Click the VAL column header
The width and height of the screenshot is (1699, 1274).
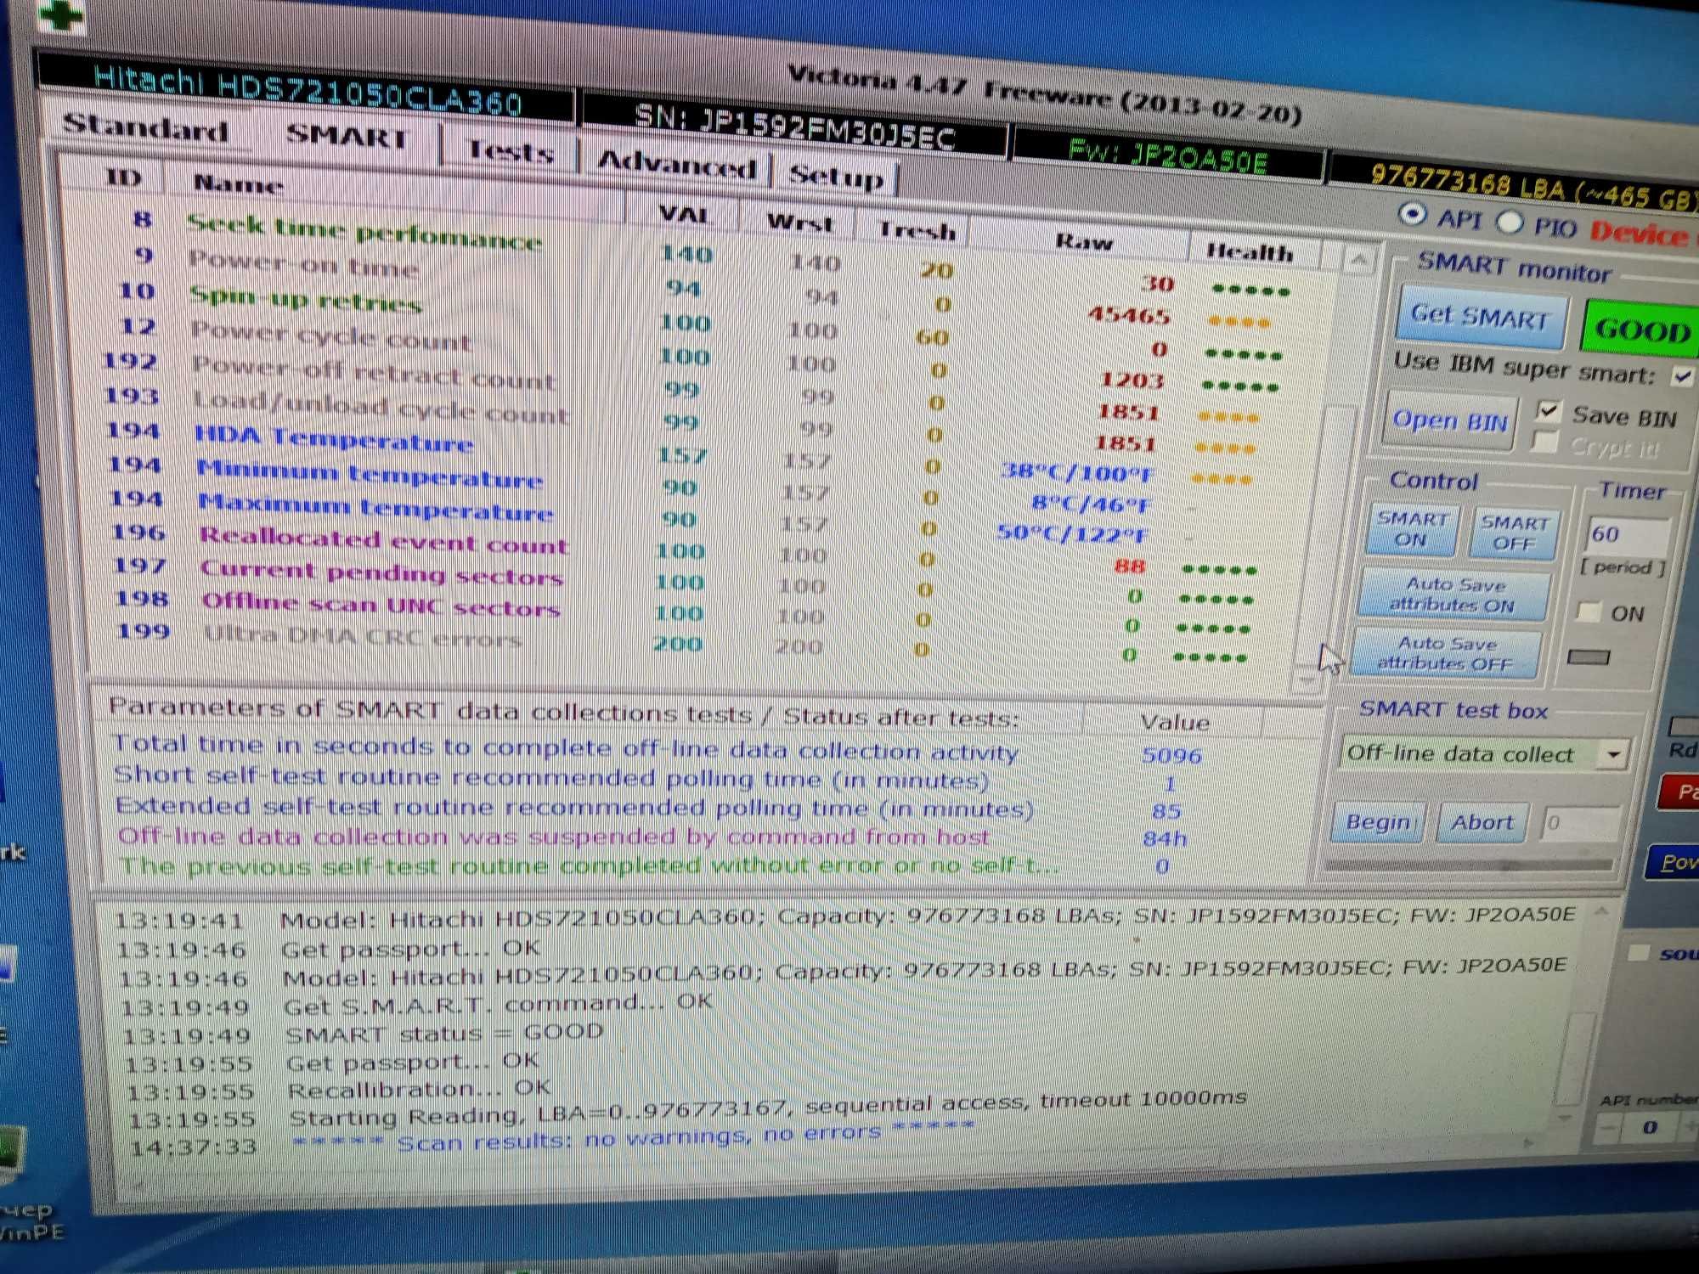[683, 213]
